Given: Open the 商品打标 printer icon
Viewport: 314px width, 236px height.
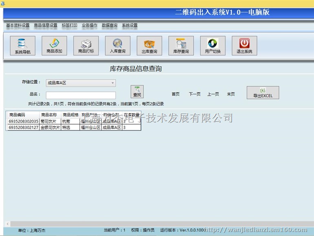Looking at the screenshot, I should pos(86,46).
